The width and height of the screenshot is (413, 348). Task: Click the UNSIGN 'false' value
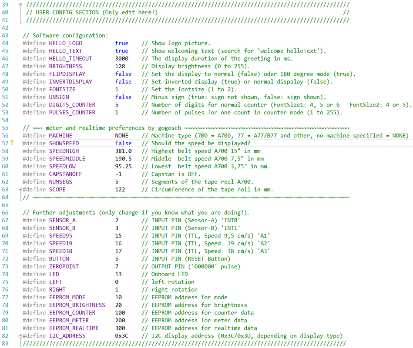(123, 97)
